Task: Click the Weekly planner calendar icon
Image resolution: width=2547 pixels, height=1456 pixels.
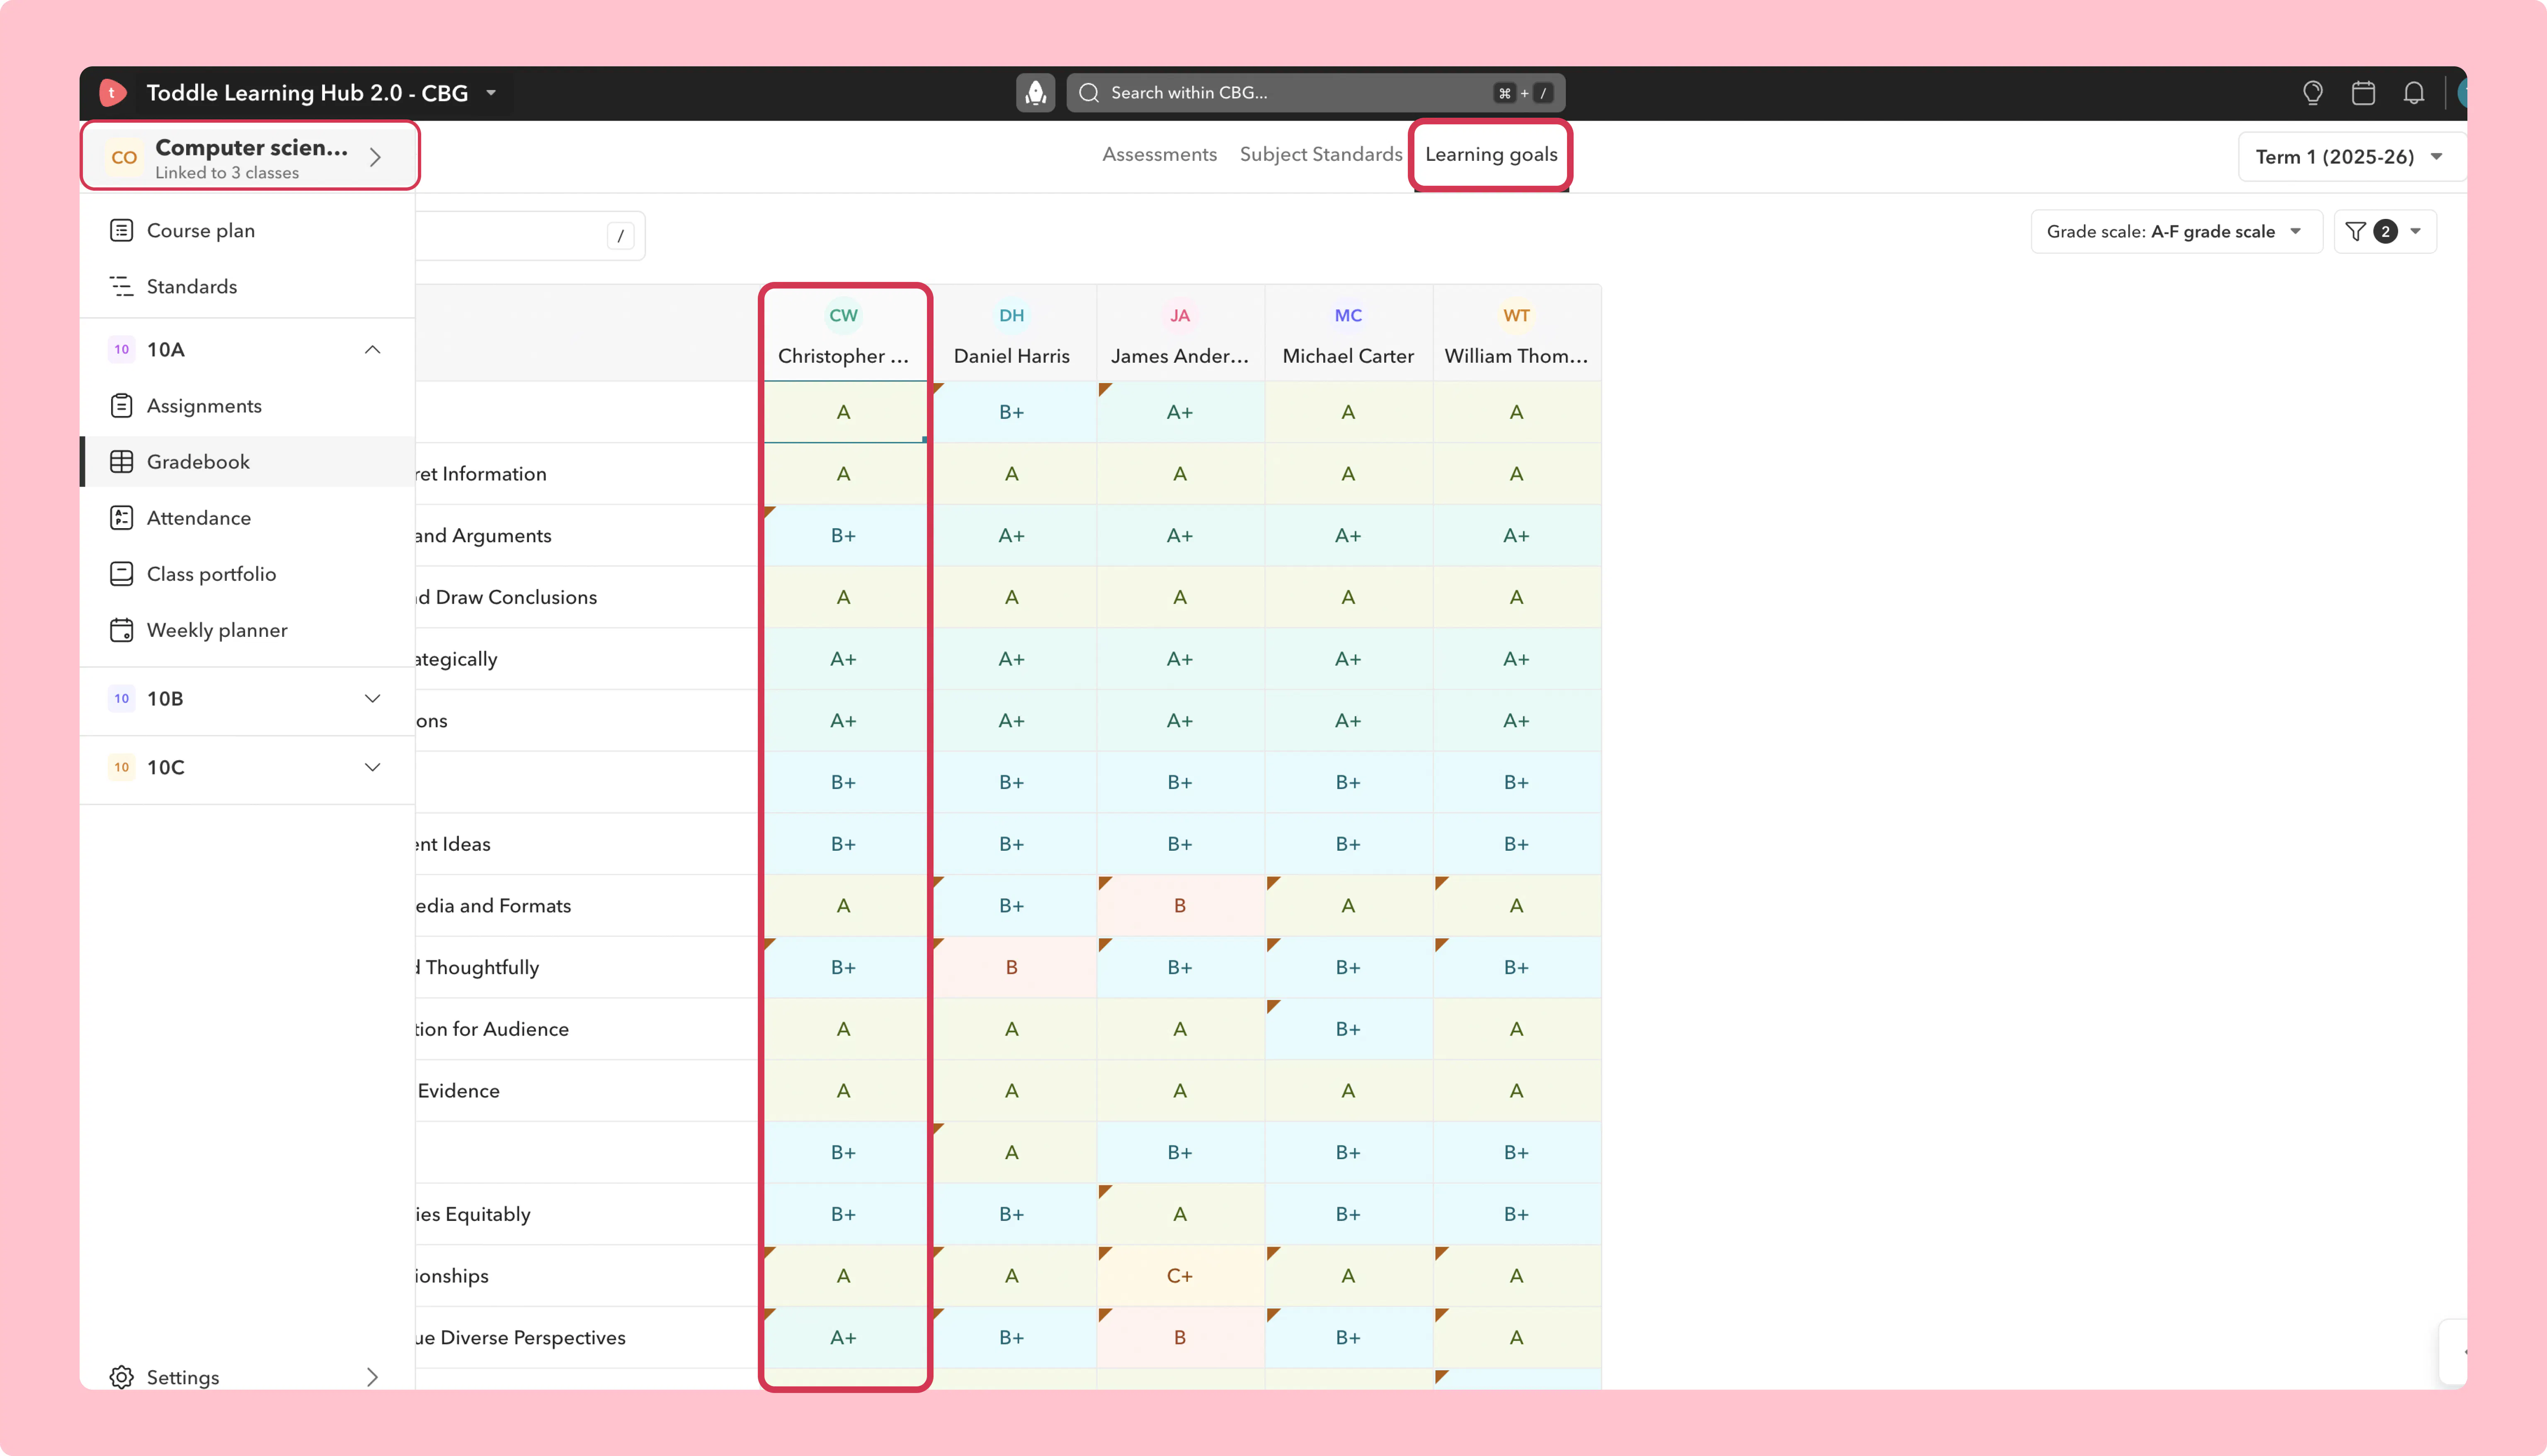Action: click(x=122, y=630)
